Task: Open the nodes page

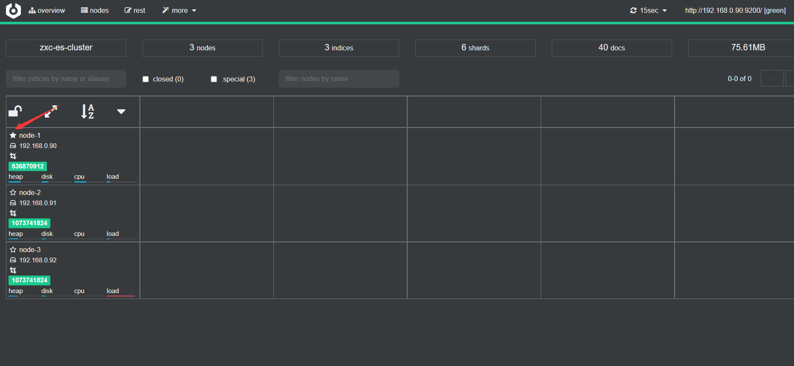Action: point(95,10)
